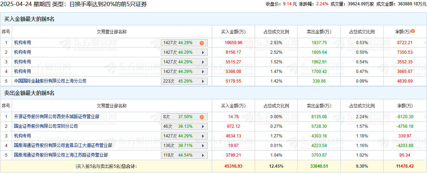Click arrow icon in 119次 44.54% box
Viewport: 427px width, 173px height.
click(x=203, y=155)
